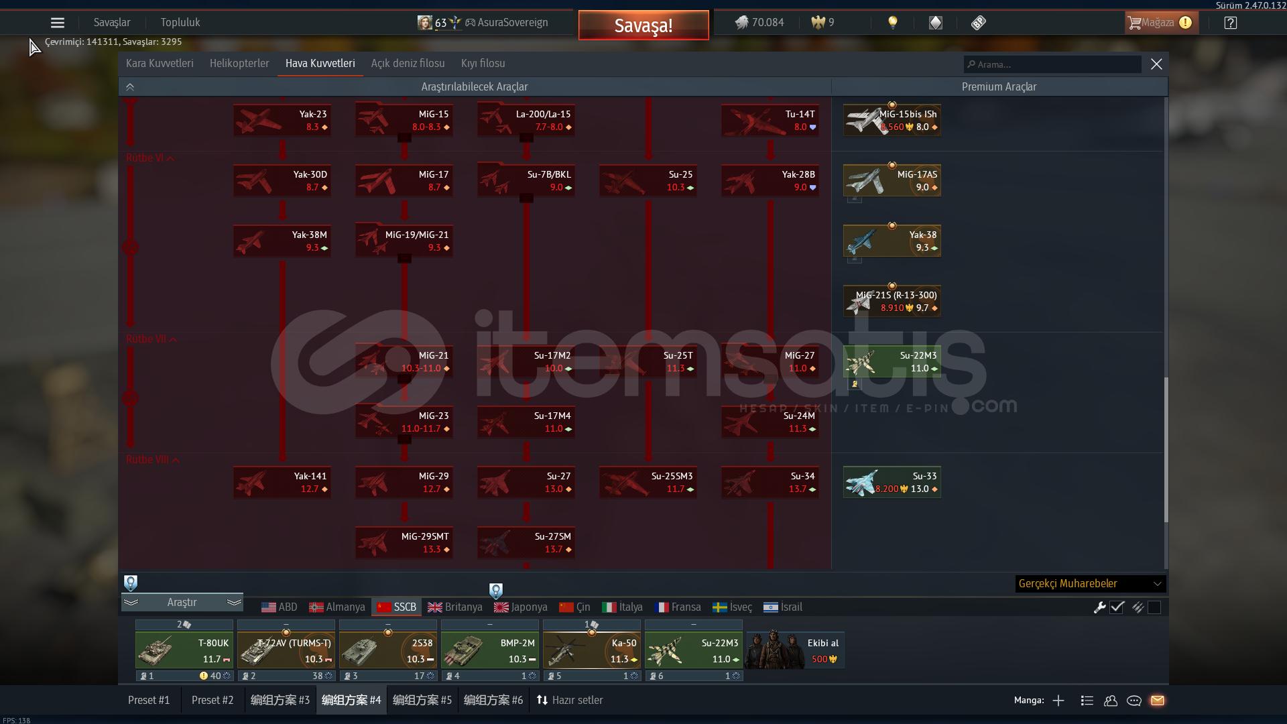This screenshot has height=724, width=1287.
Task: Open the hamburger main menu
Action: 58,23
